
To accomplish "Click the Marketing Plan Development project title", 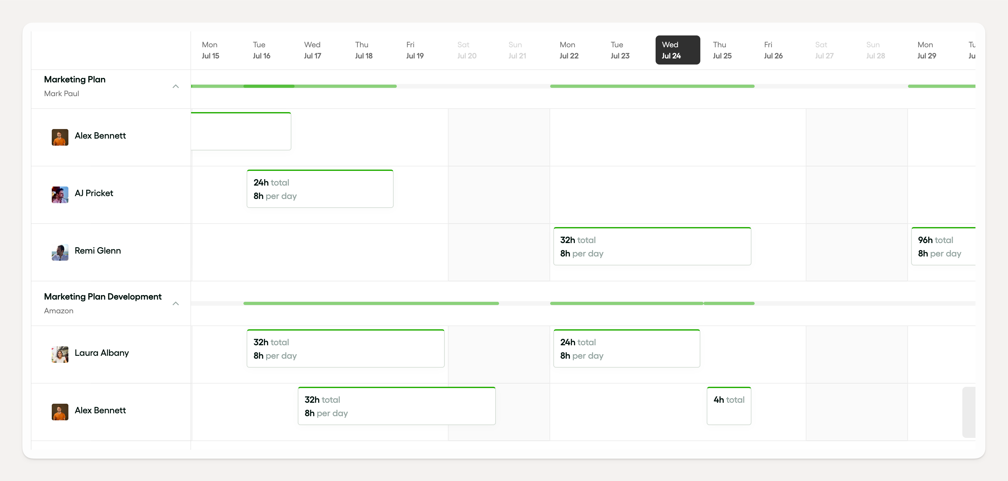I will click(x=103, y=296).
